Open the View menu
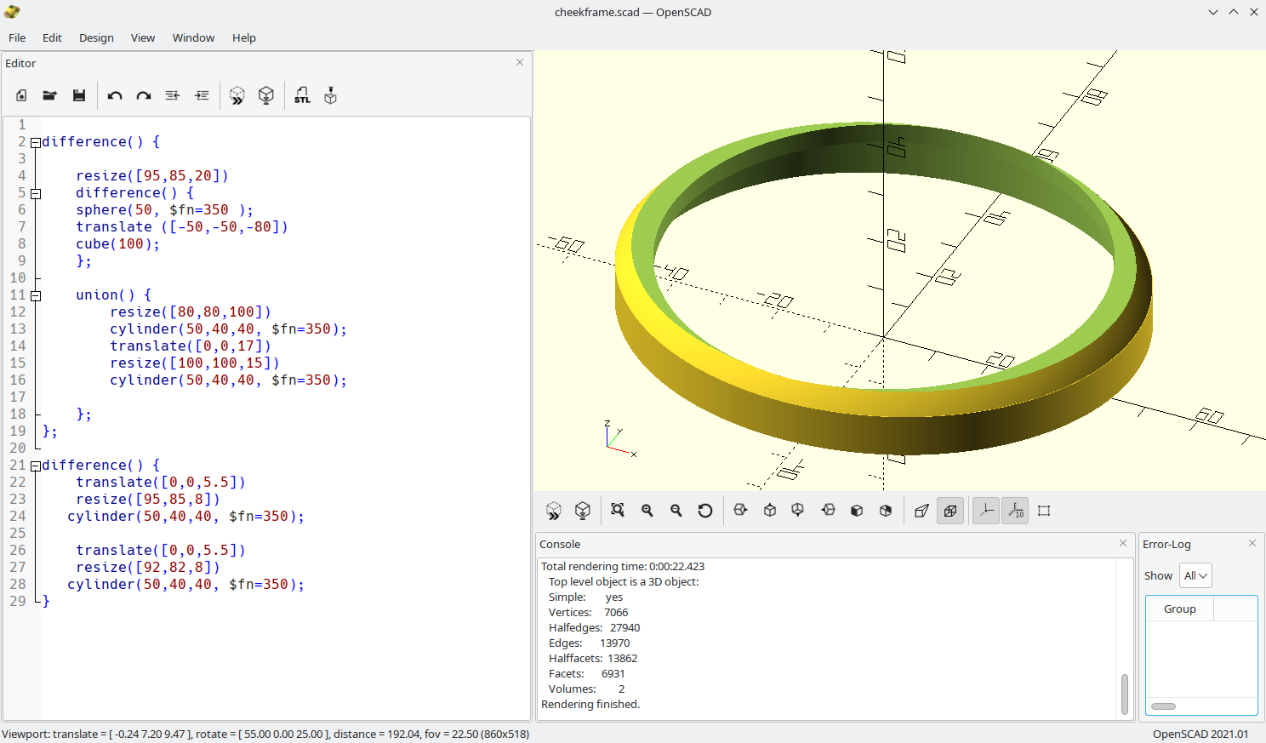This screenshot has height=743, width=1266. click(x=142, y=37)
